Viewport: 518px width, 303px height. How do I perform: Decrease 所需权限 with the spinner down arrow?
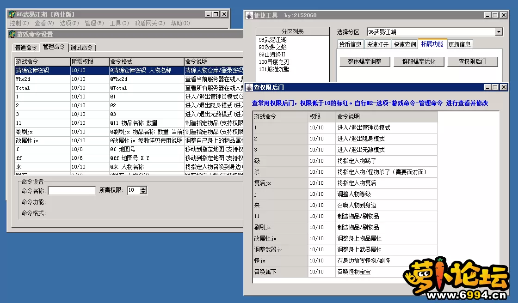[143, 192]
